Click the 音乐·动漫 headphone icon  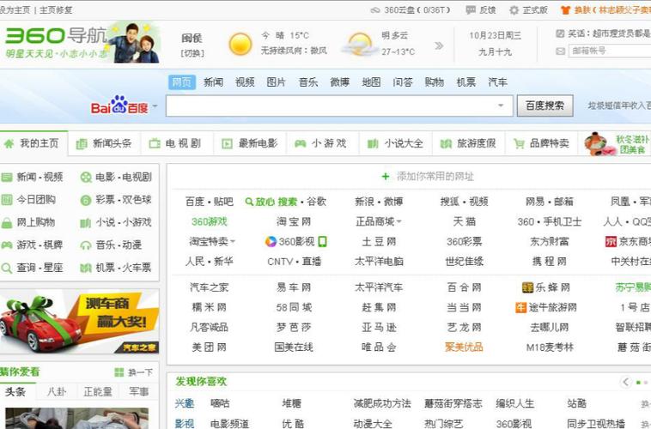[86, 245]
